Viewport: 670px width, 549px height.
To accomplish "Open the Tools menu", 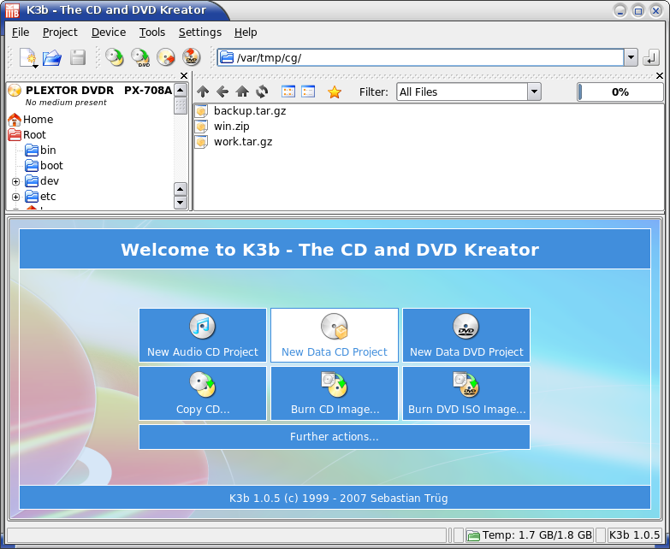I will (152, 32).
